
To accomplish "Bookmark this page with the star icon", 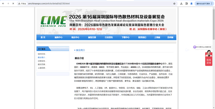I will coord(174,3).
